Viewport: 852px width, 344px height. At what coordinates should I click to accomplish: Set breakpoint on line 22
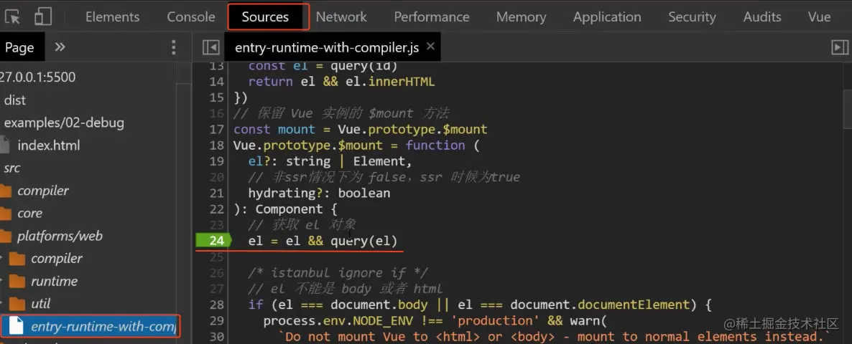pos(216,209)
